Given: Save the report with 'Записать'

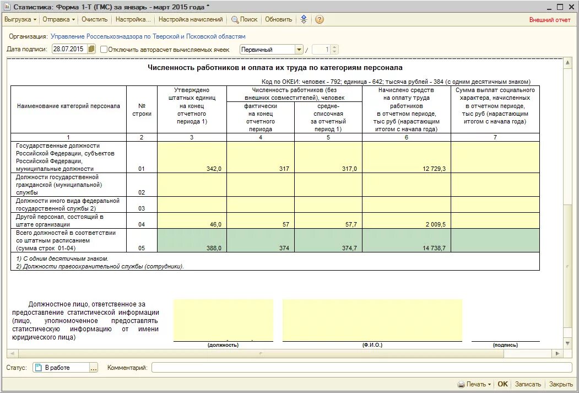Looking at the screenshot, I should tap(528, 384).
